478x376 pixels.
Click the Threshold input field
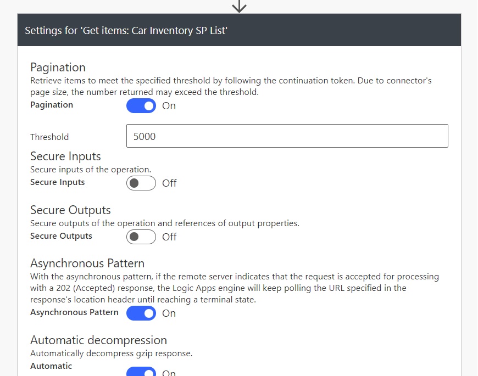[287, 136]
